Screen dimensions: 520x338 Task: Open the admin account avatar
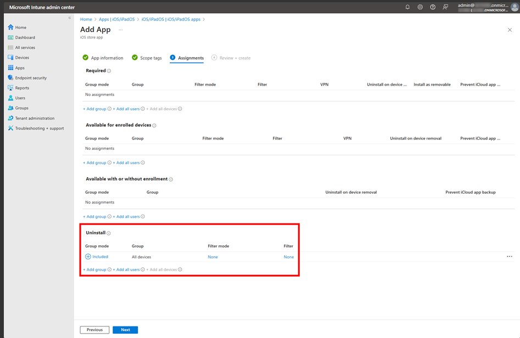pyautogui.click(x=515, y=7)
